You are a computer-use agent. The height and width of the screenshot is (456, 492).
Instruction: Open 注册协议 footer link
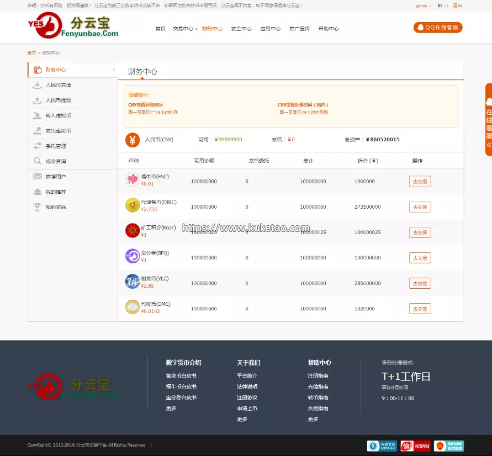tap(247, 397)
